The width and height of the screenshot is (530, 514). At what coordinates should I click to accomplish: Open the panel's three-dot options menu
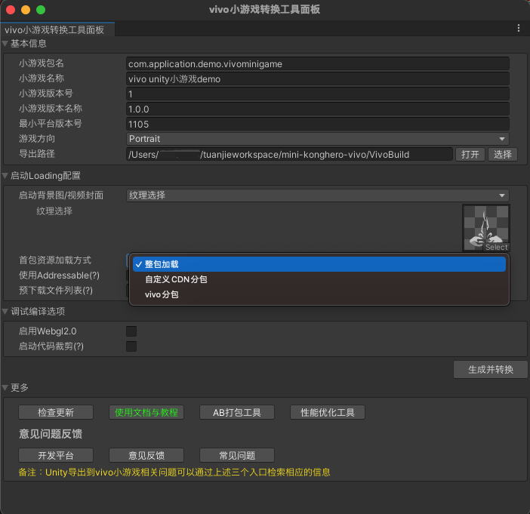click(518, 28)
